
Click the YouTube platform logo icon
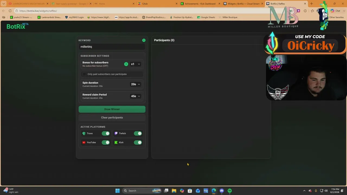click(84, 142)
